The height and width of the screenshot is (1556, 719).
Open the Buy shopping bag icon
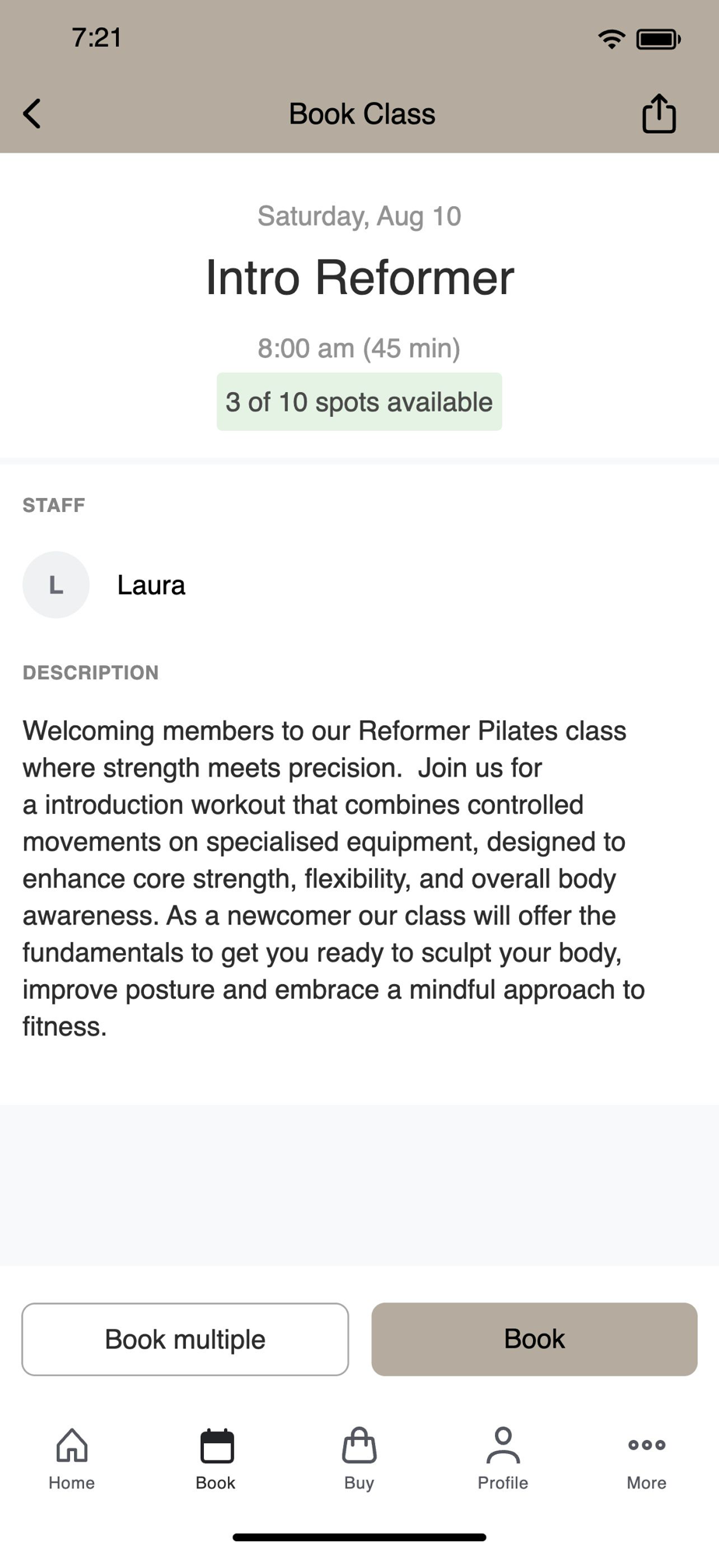click(x=359, y=1446)
